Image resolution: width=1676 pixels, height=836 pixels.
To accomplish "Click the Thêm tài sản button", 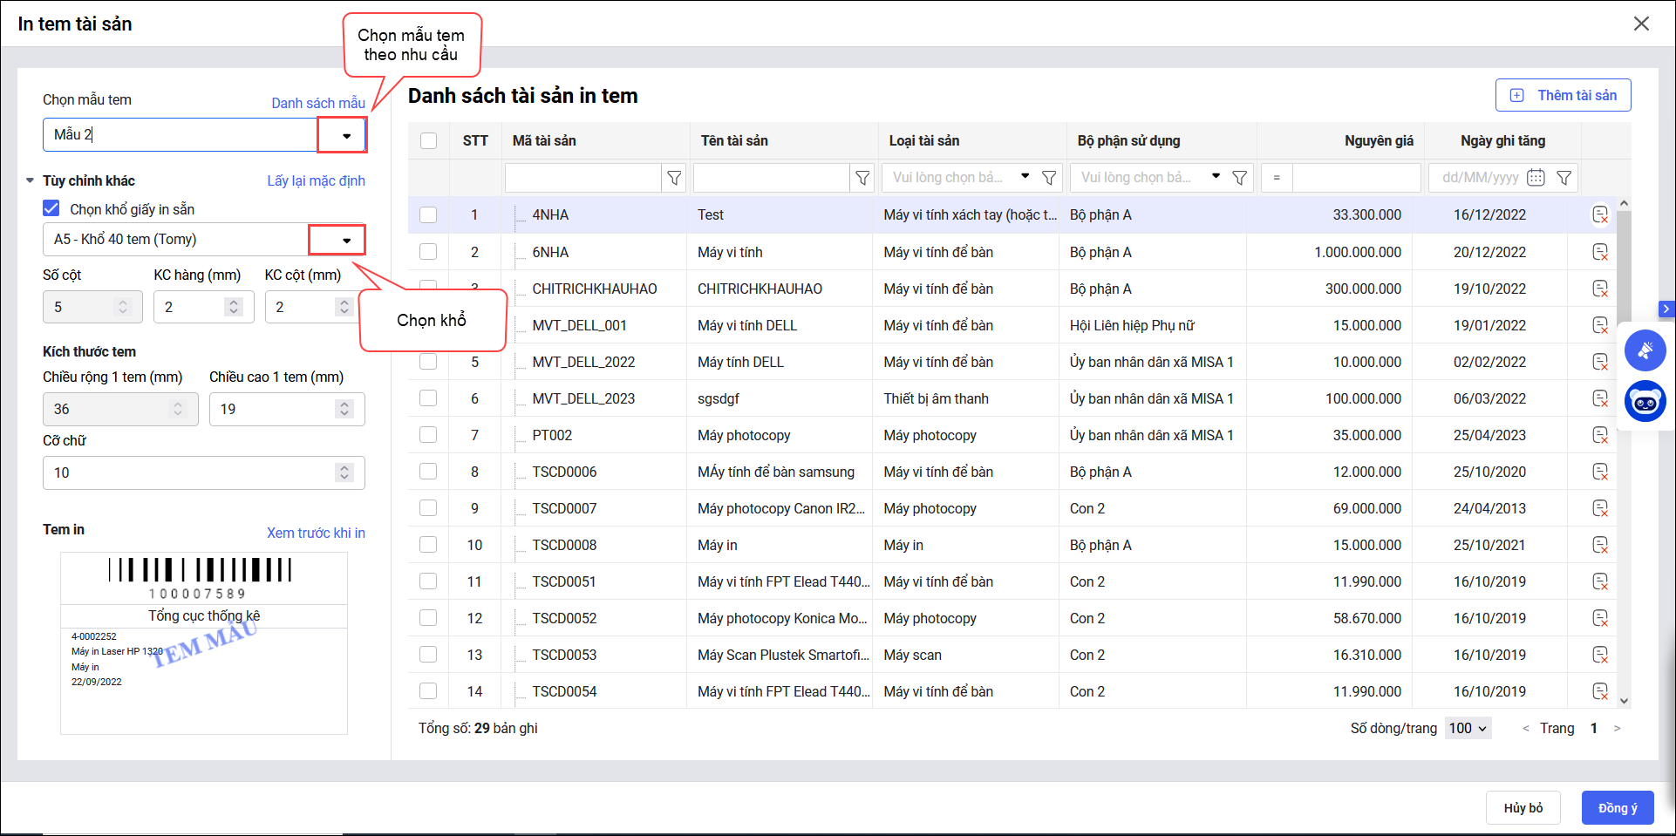I will click(1563, 95).
